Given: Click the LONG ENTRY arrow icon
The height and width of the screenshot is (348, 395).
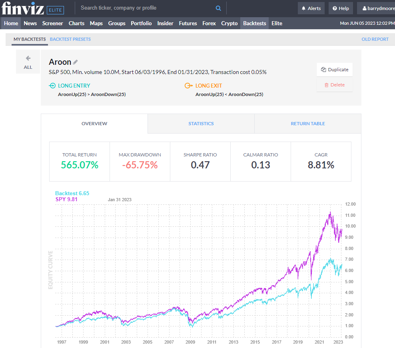Looking at the screenshot, I should [52, 86].
